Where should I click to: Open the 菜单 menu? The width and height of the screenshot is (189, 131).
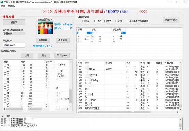coord(3,6)
